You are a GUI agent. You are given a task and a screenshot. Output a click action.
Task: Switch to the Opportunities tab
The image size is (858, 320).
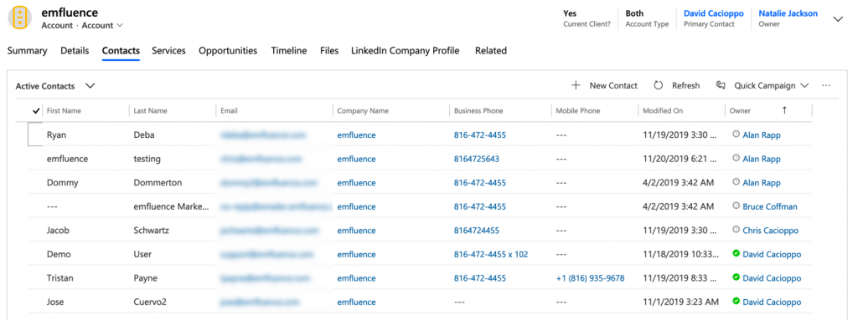[x=228, y=51]
